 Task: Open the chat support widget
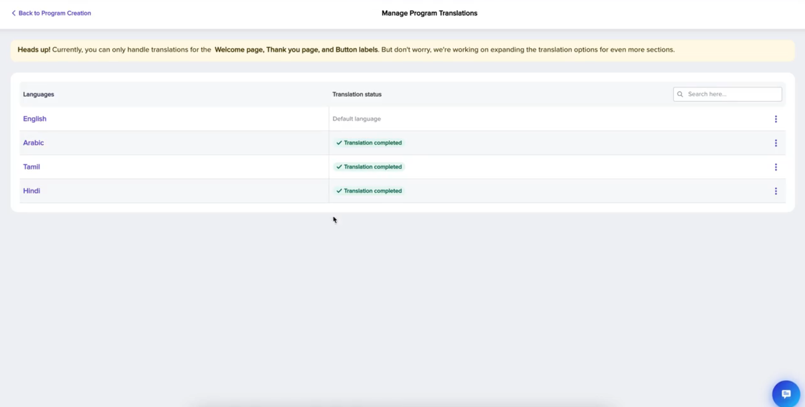click(x=785, y=394)
